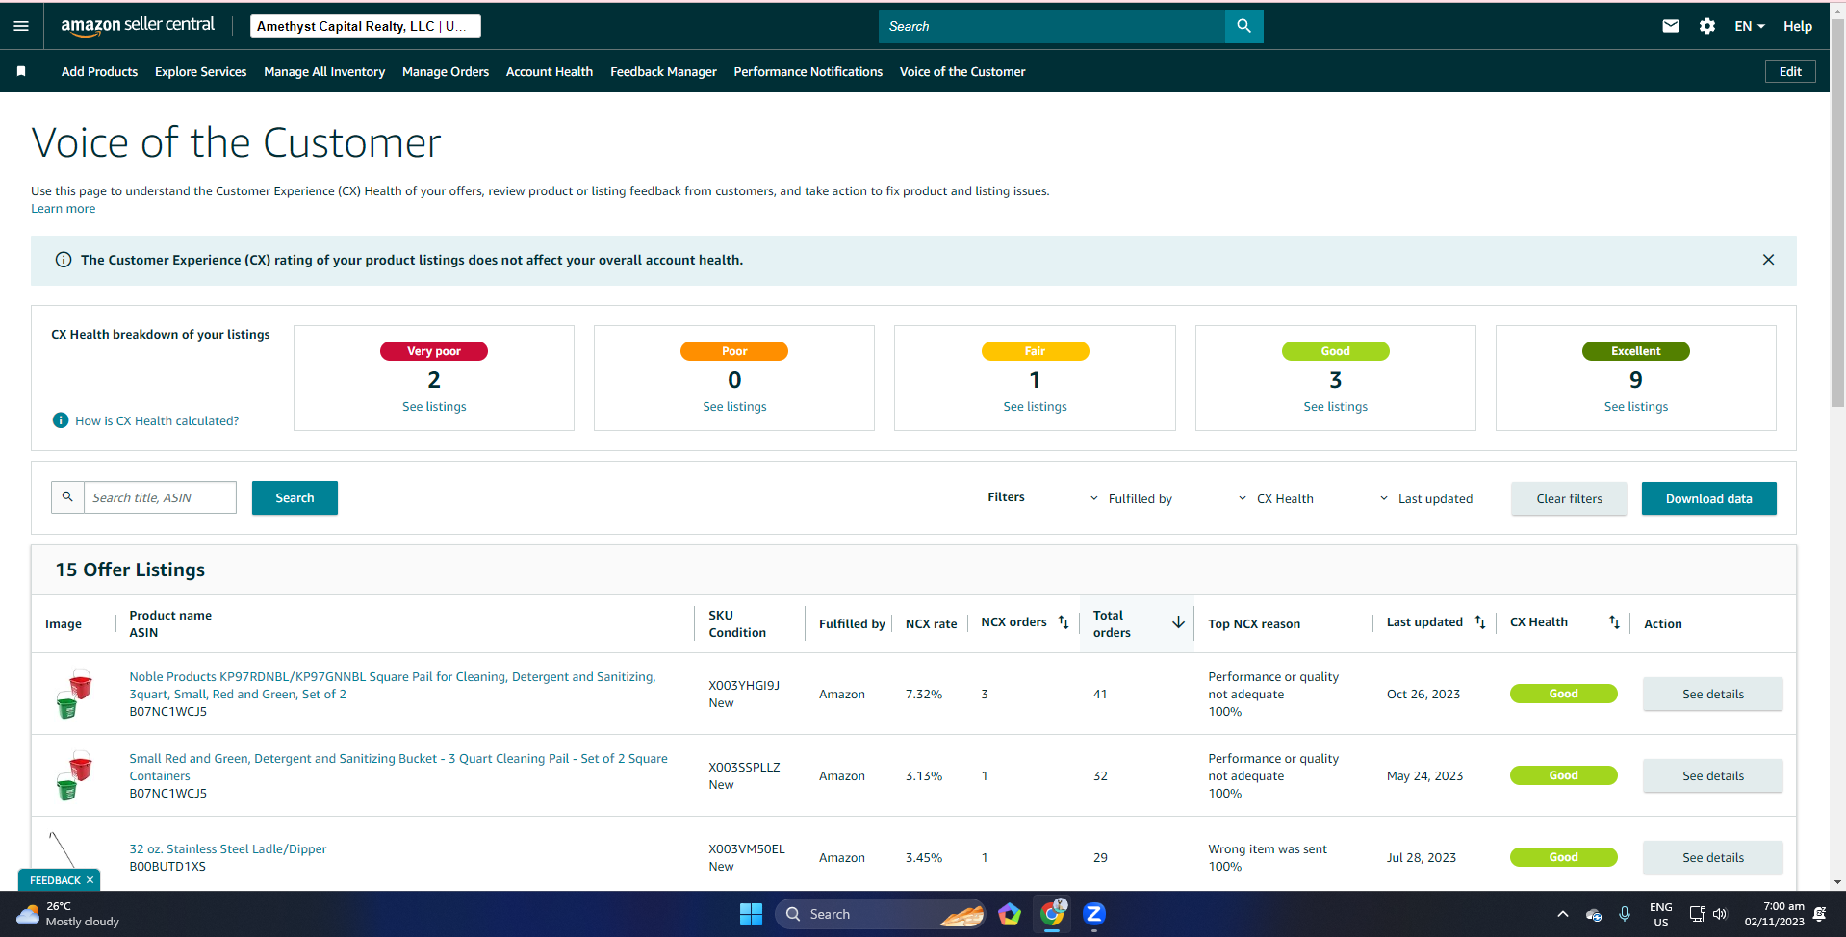Viewport: 1846px width, 937px height.
Task: Sort by Total orders down arrow
Action: [1178, 622]
